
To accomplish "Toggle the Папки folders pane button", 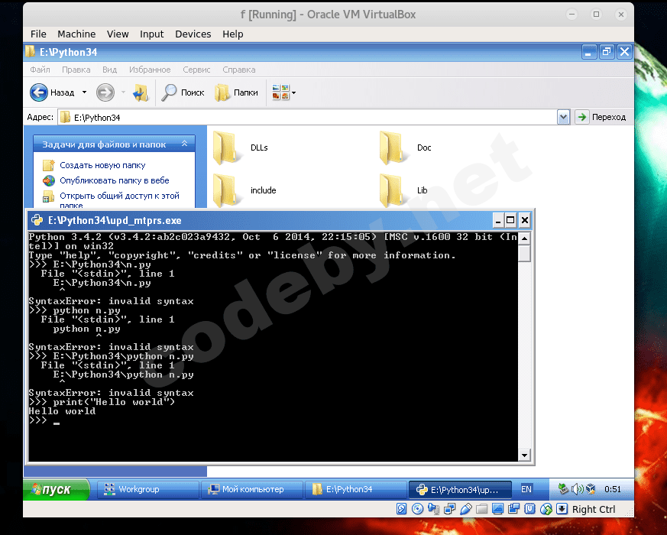I will [237, 92].
